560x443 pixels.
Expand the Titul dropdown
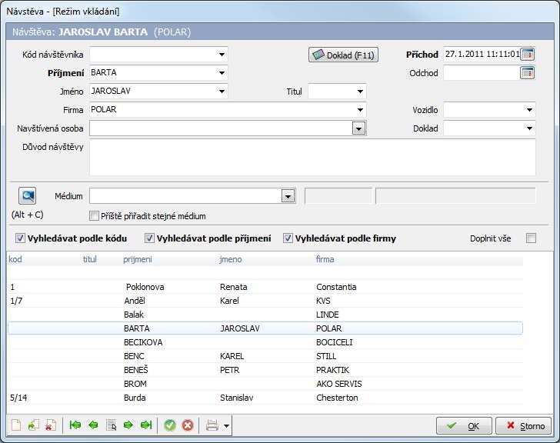click(360, 92)
